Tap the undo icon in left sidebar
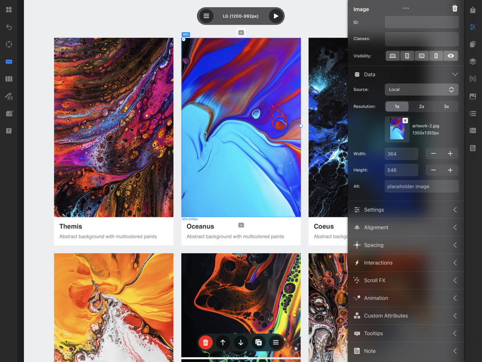482x362 pixels. [x=8, y=27]
